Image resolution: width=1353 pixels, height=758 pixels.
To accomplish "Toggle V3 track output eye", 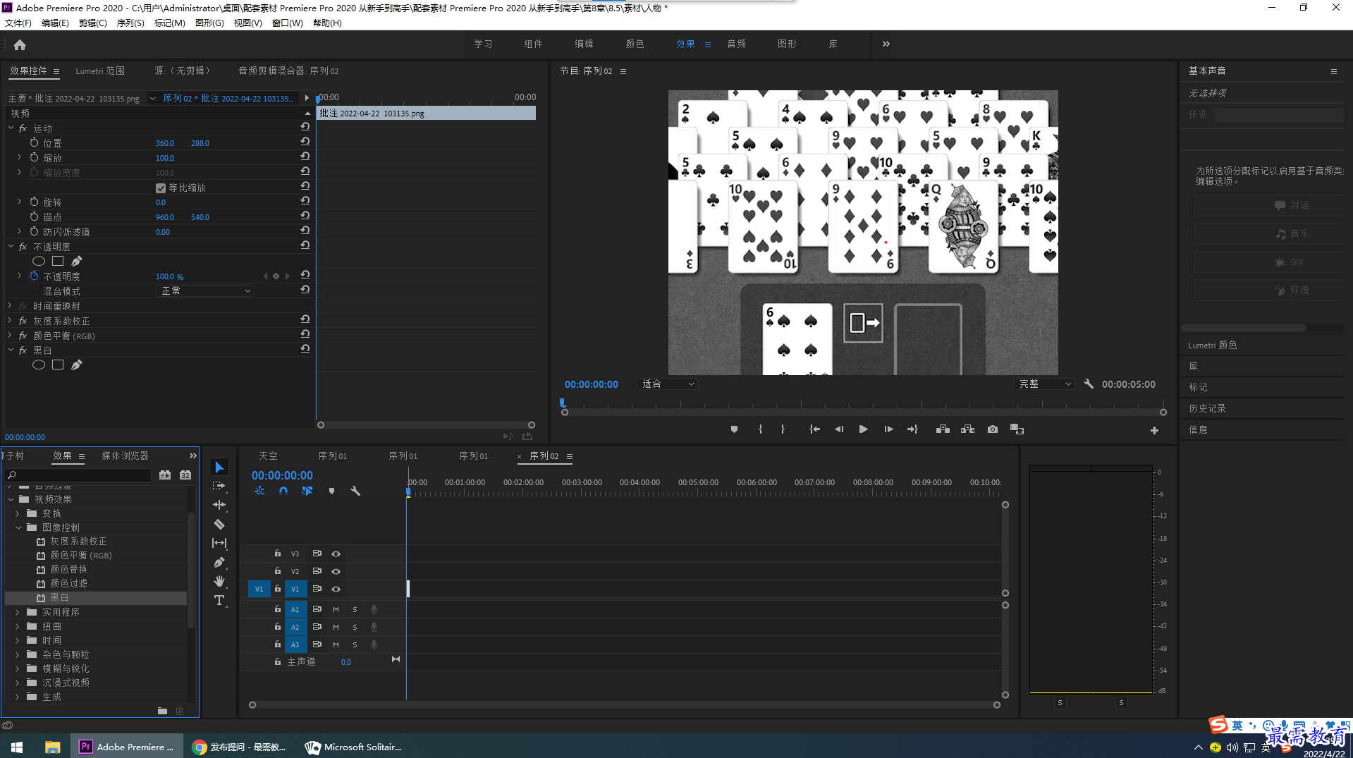I will pos(336,554).
